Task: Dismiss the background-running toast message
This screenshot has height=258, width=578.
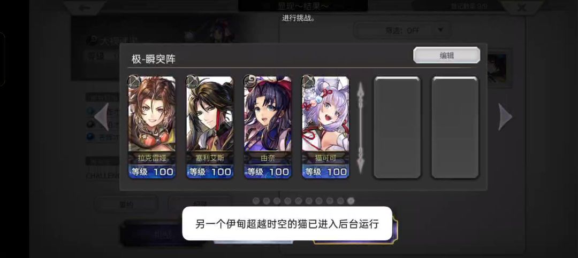Action: coord(287,223)
